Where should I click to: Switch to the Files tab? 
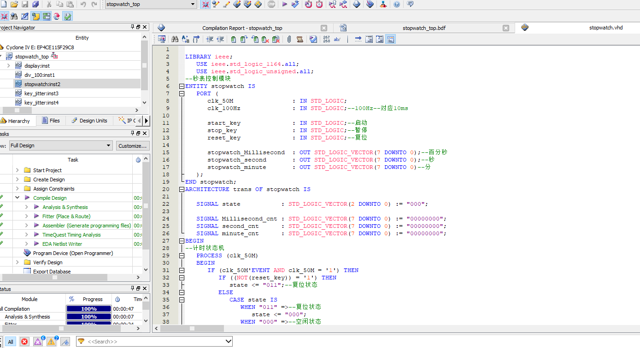51,121
